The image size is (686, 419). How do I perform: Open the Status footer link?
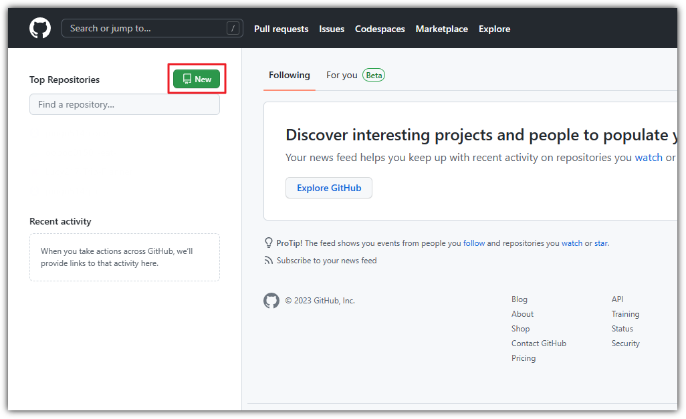622,329
